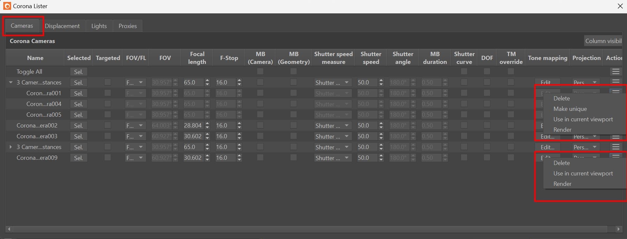Select Use in current viewport in the lower menu
The height and width of the screenshot is (239, 627).
coord(583,173)
